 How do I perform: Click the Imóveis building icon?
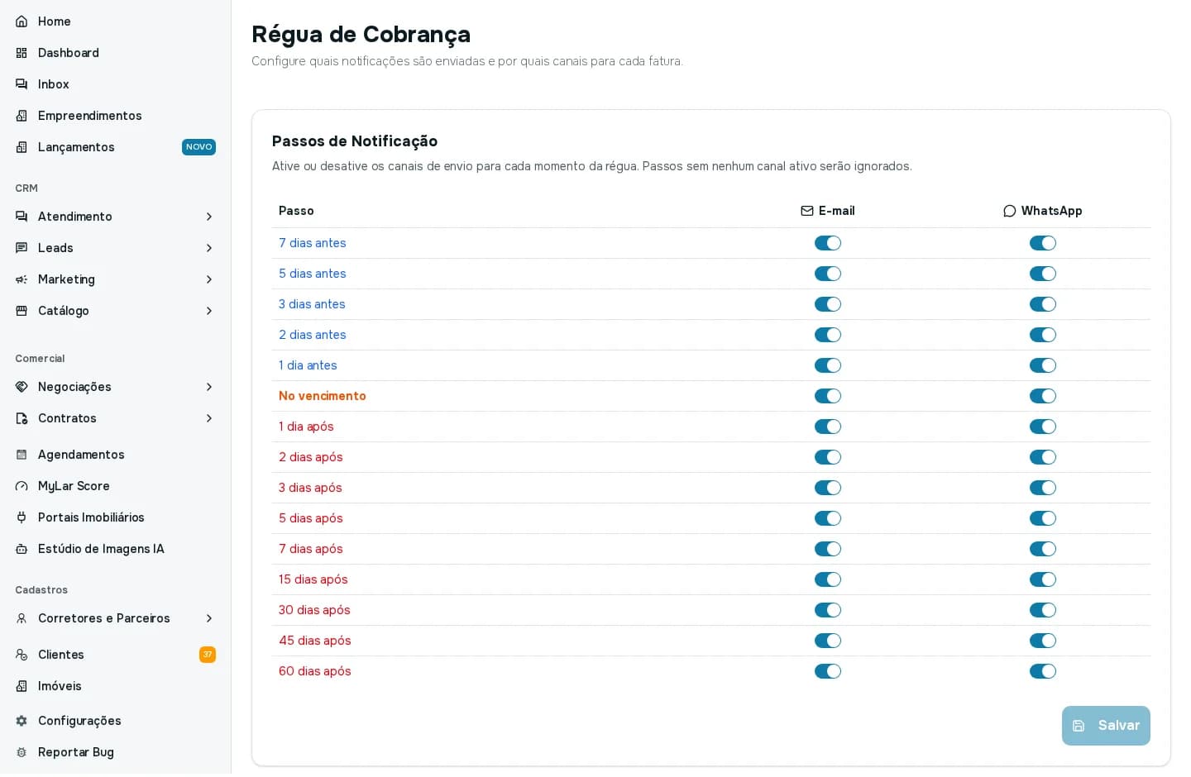tap(22, 686)
